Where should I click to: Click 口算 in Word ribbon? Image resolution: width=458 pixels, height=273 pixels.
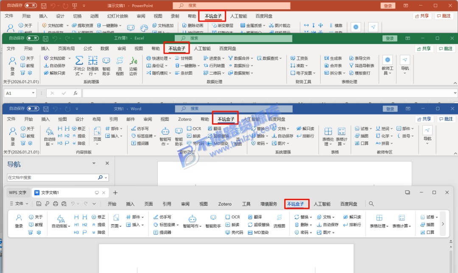[x=362, y=143]
